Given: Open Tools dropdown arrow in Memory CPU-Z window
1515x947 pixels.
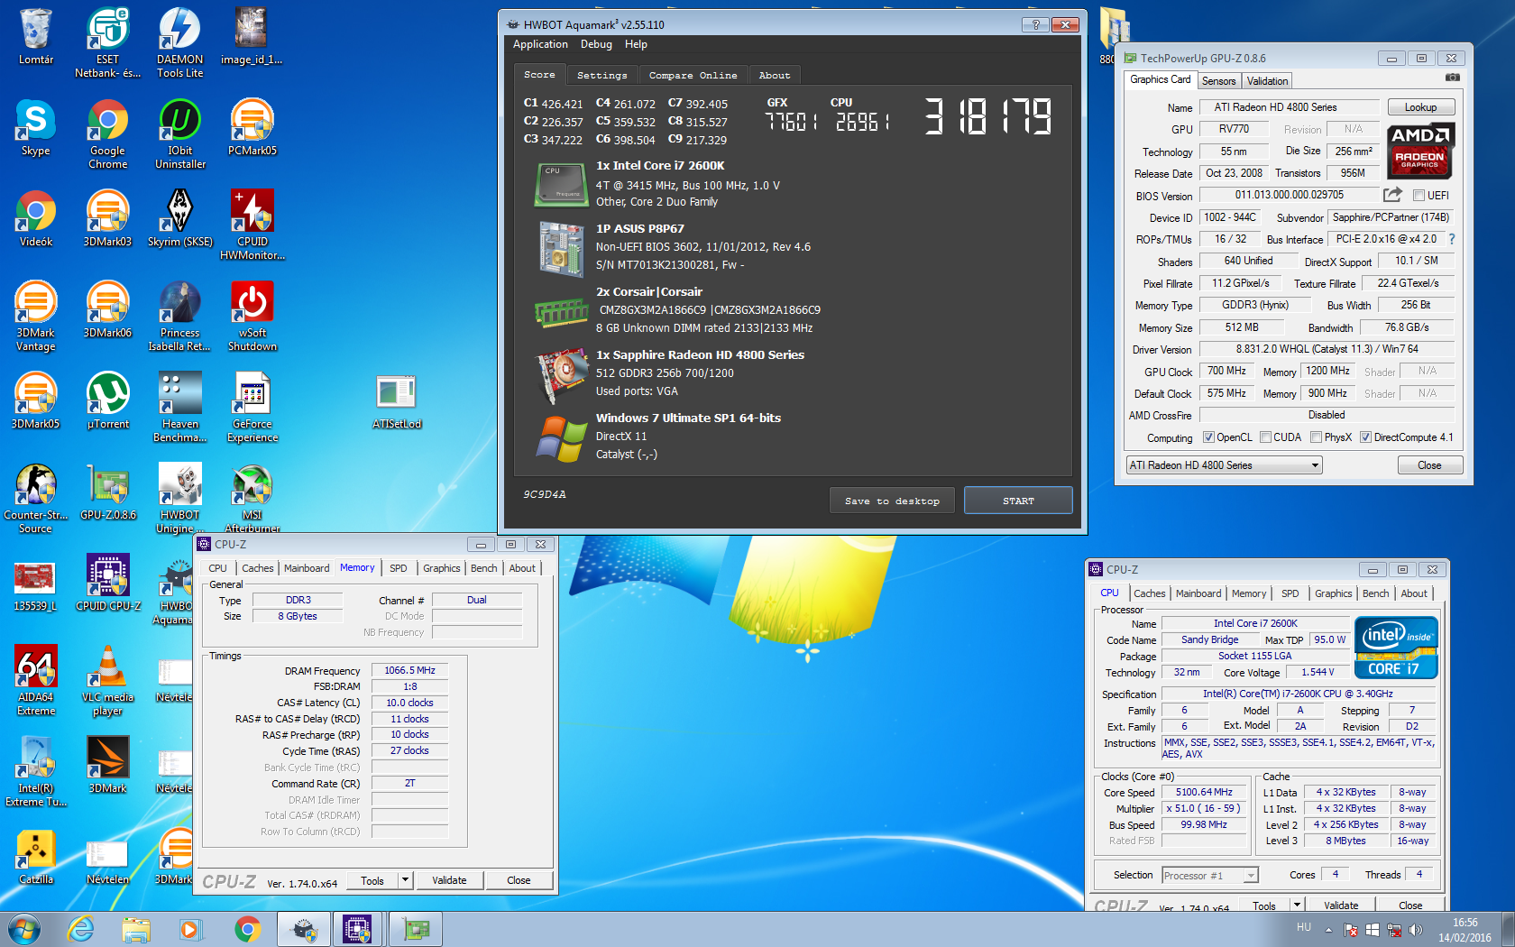Looking at the screenshot, I should [x=405, y=880].
